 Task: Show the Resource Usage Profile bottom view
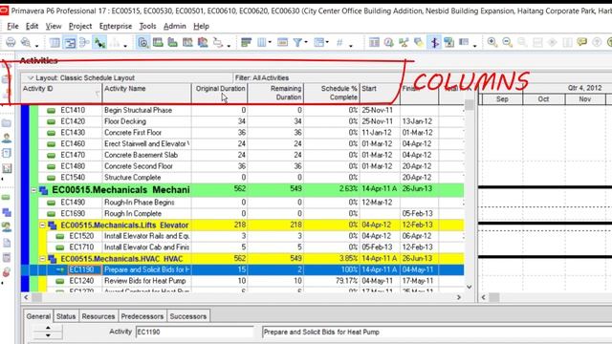pos(172,42)
